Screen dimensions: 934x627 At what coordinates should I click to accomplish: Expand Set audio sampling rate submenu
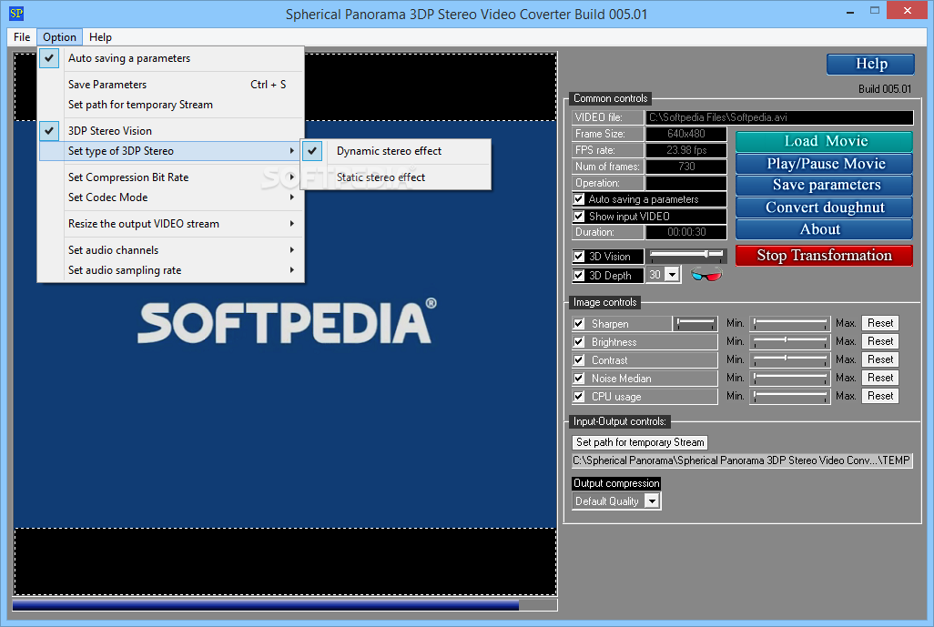tap(171, 270)
